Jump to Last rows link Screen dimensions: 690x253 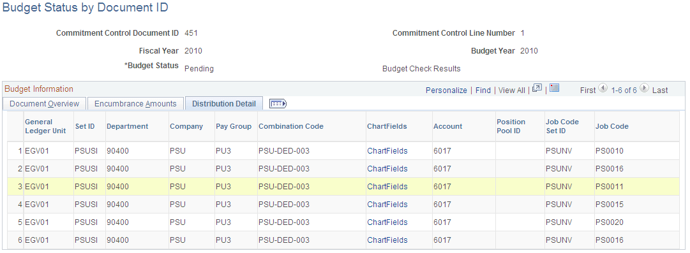[x=660, y=90]
